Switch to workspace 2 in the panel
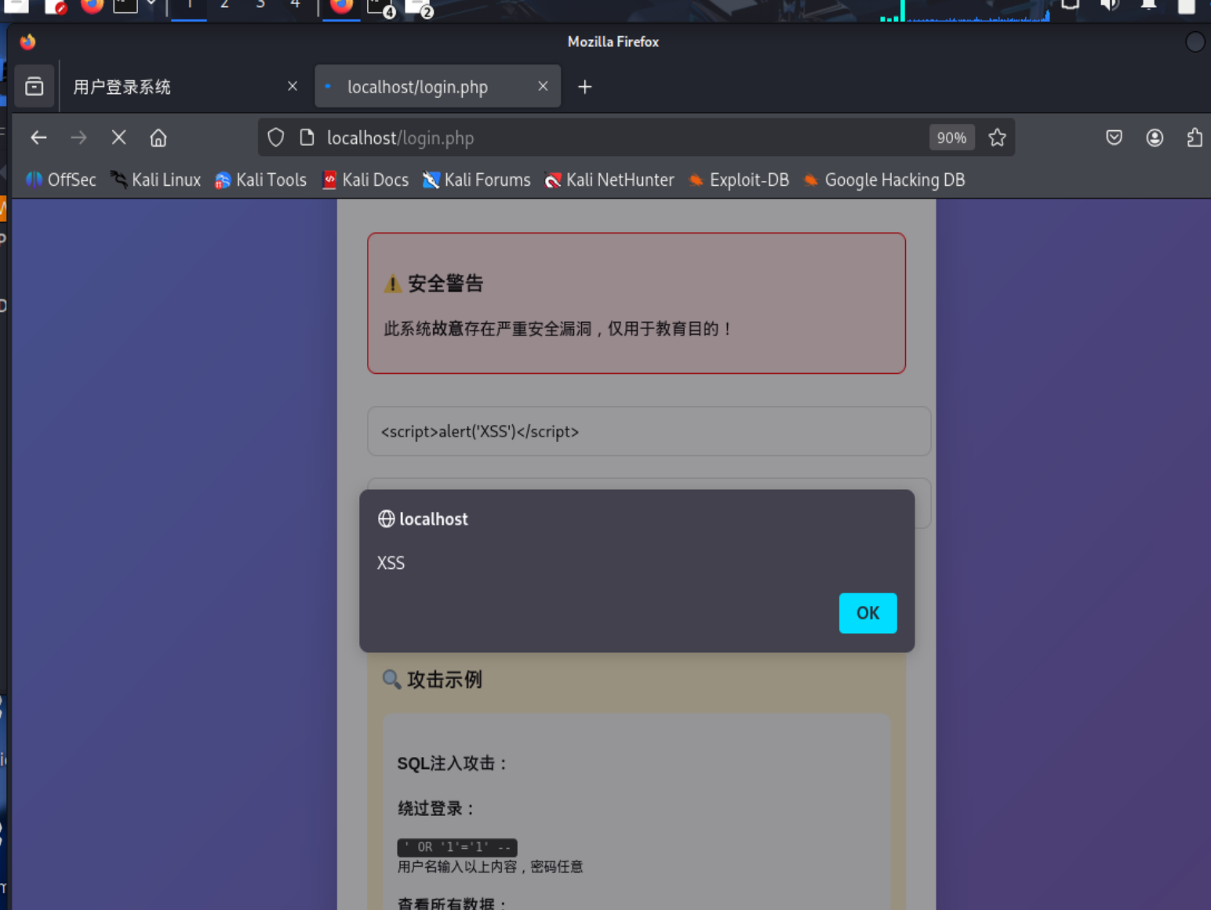This screenshot has width=1211, height=910. (x=224, y=5)
